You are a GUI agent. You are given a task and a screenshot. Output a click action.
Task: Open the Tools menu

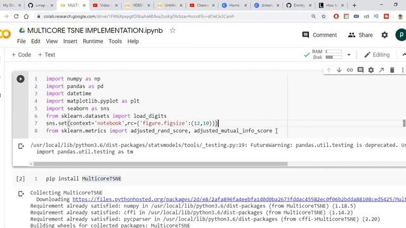click(115, 41)
